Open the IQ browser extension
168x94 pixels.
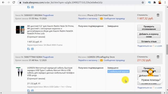(x=149, y=2)
